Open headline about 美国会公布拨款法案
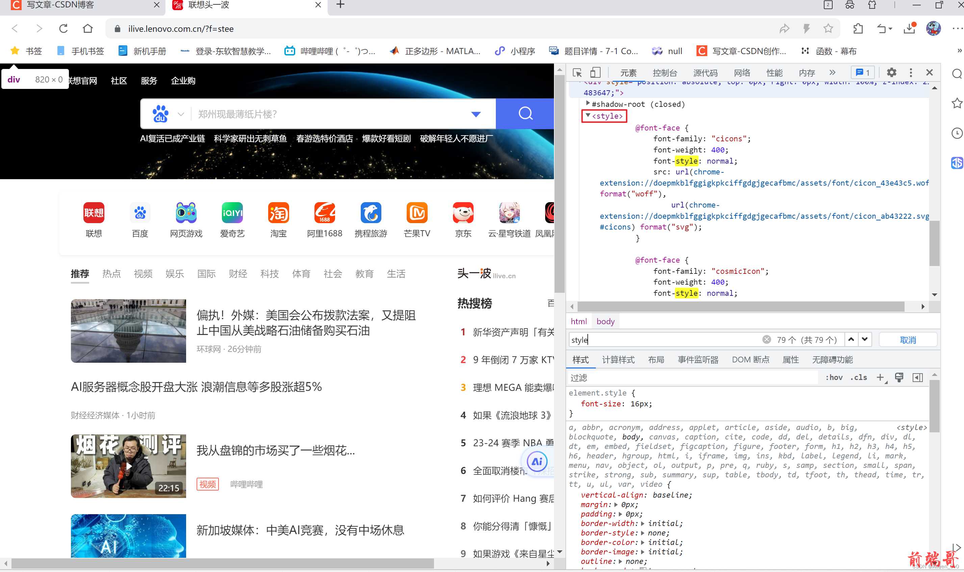 point(306,323)
